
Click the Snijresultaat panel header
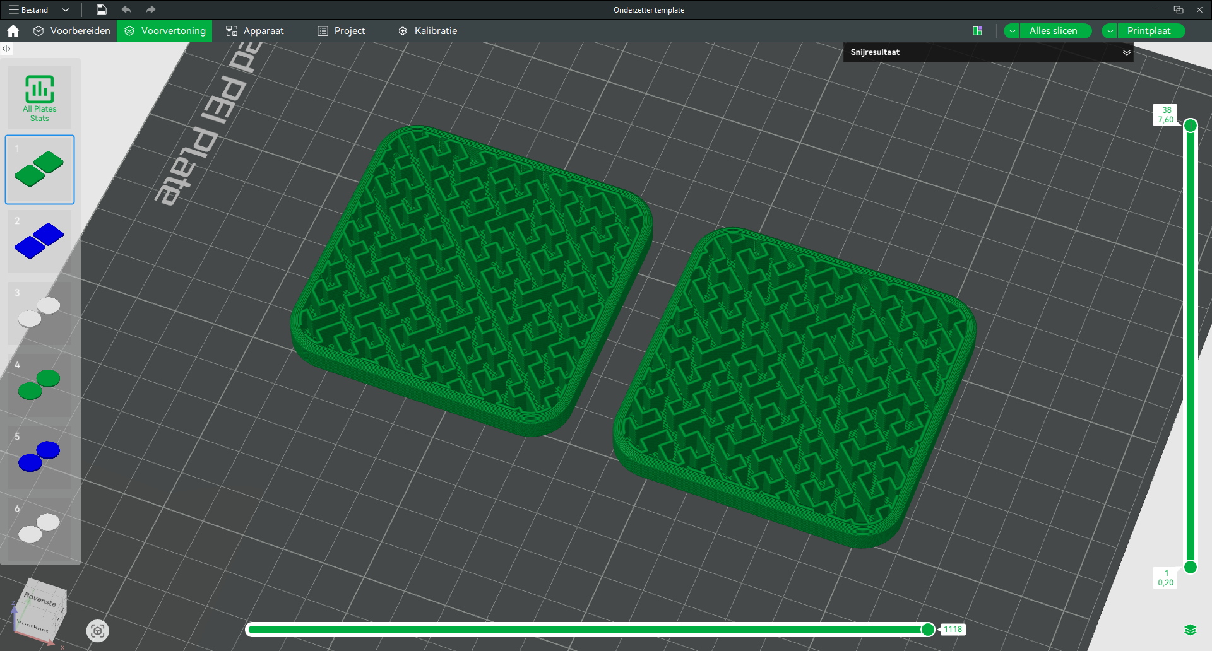click(x=988, y=52)
